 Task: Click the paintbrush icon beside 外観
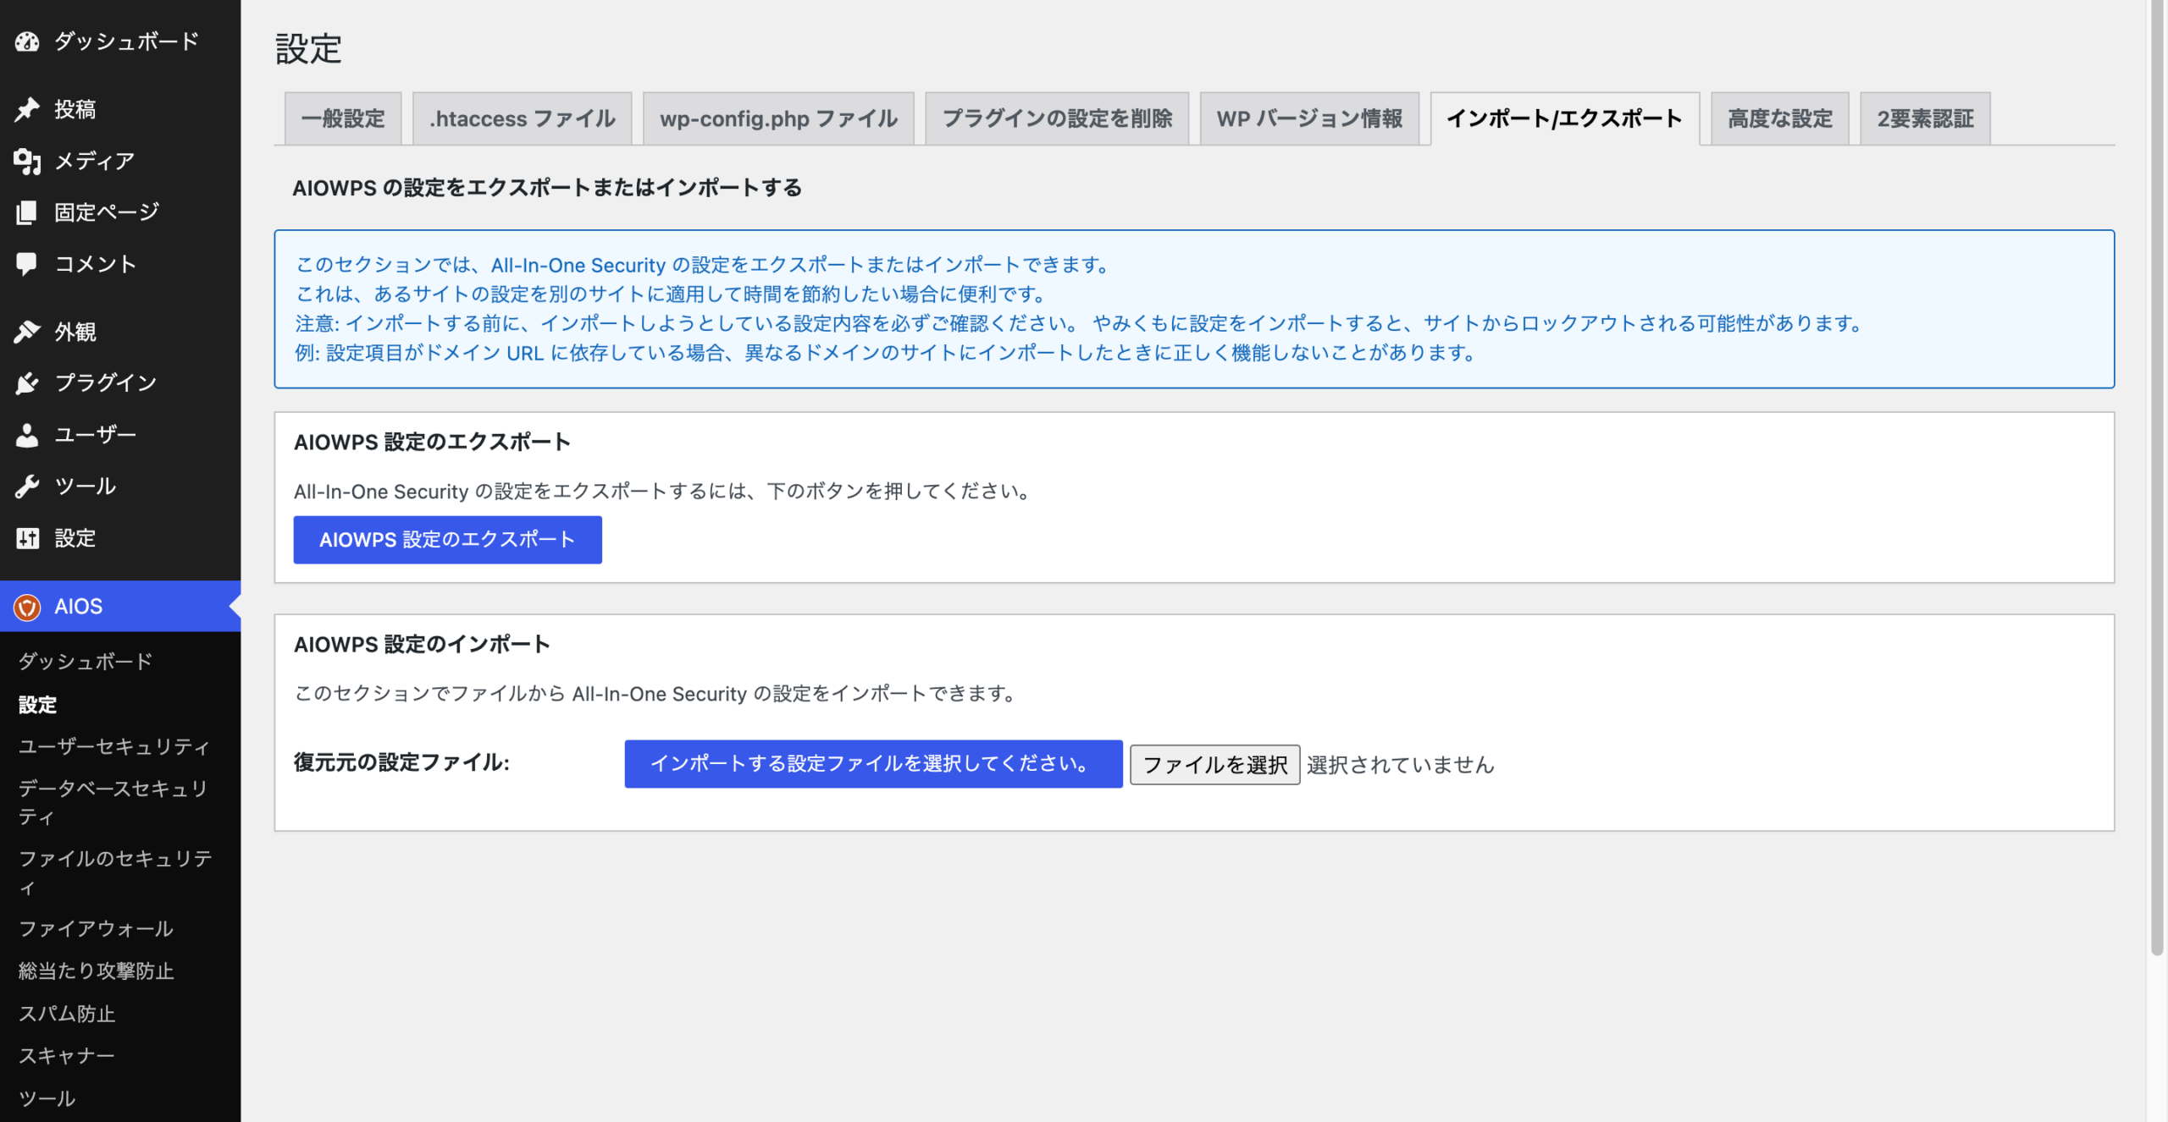27,332
